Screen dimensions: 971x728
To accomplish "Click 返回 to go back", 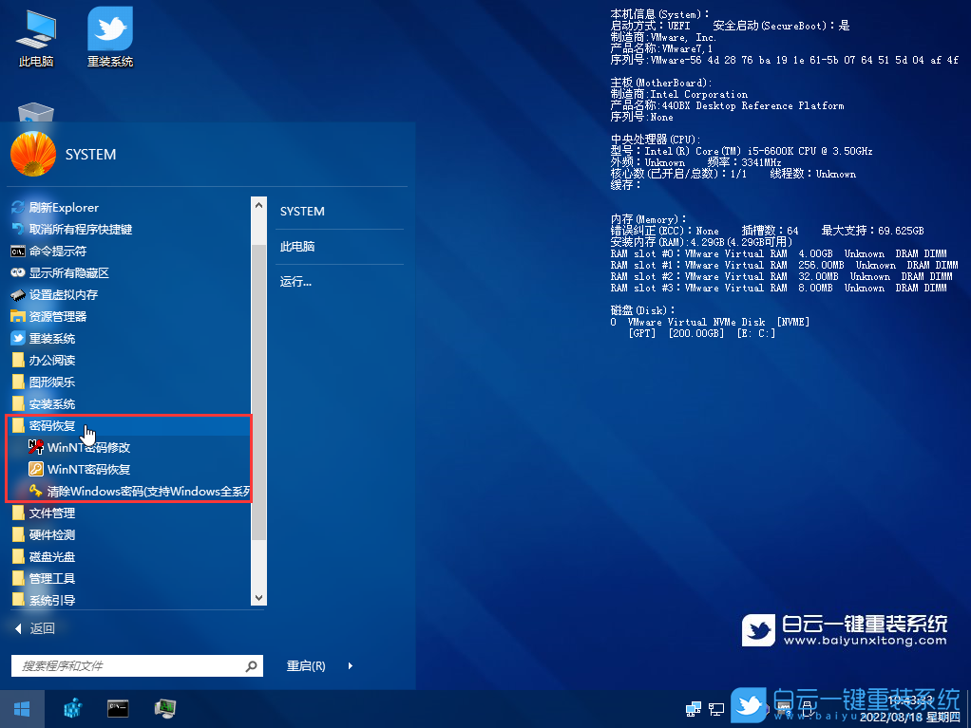I will [x=42, y=628].
